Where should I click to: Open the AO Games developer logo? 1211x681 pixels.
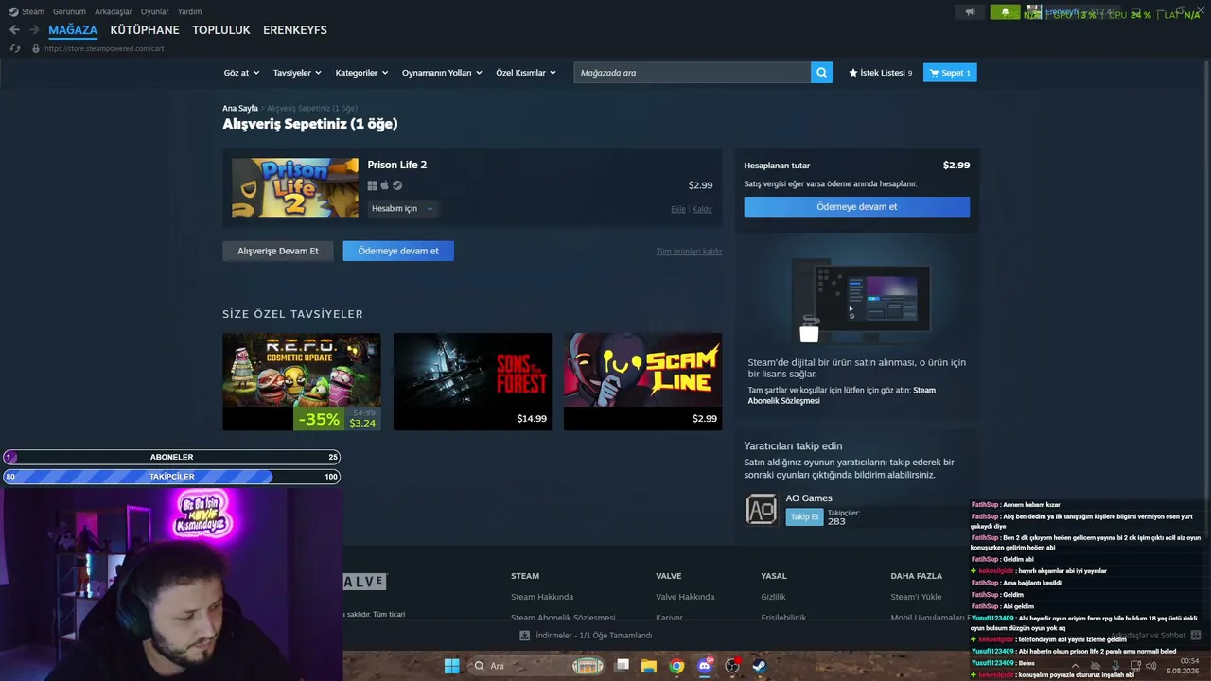[x=762, y=509]
